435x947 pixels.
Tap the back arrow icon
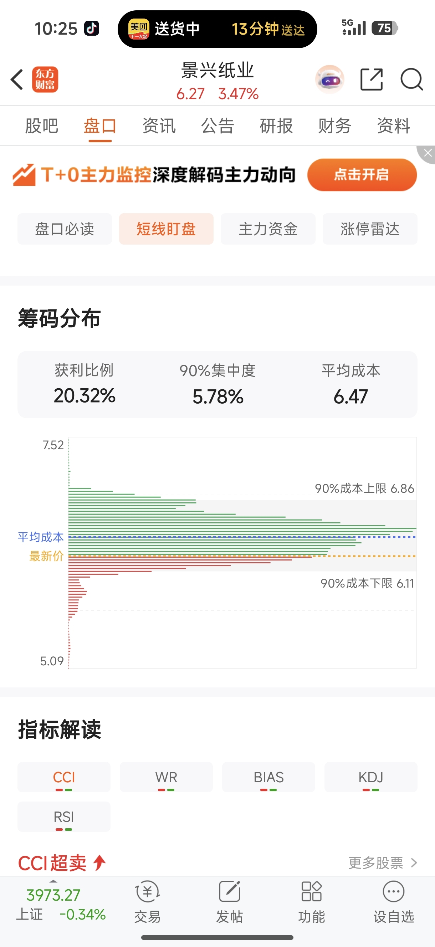(17, 80)
